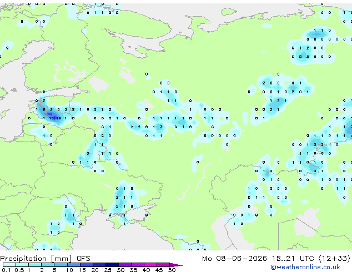Click the 'Mo' weekday label
This screenshot has height=272, width=352.
tap(207, 259)
